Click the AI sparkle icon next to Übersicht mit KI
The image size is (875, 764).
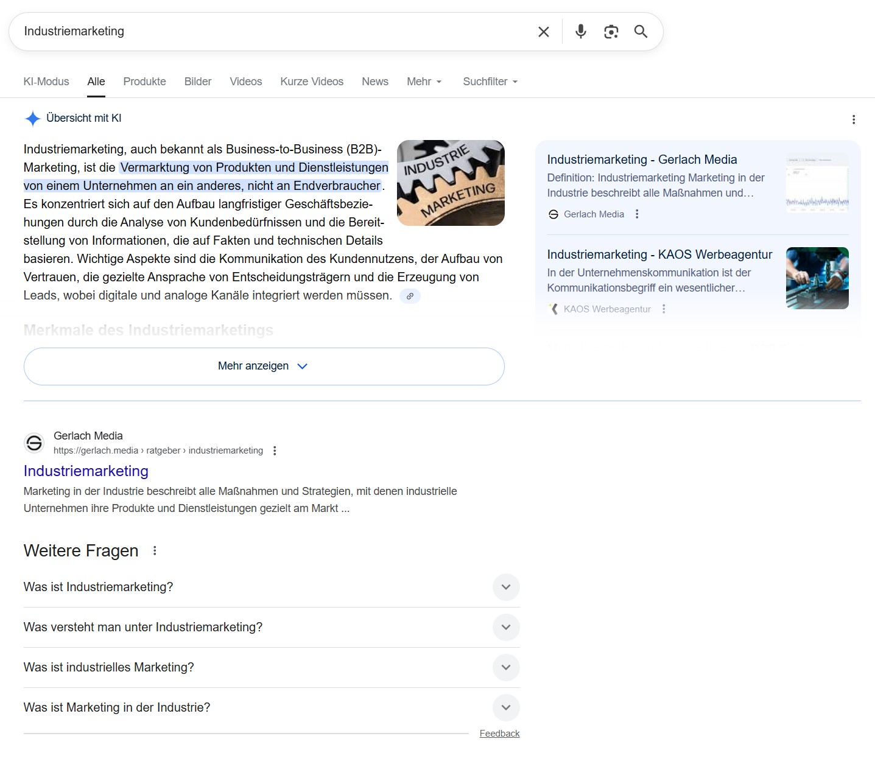click(32, 118)
